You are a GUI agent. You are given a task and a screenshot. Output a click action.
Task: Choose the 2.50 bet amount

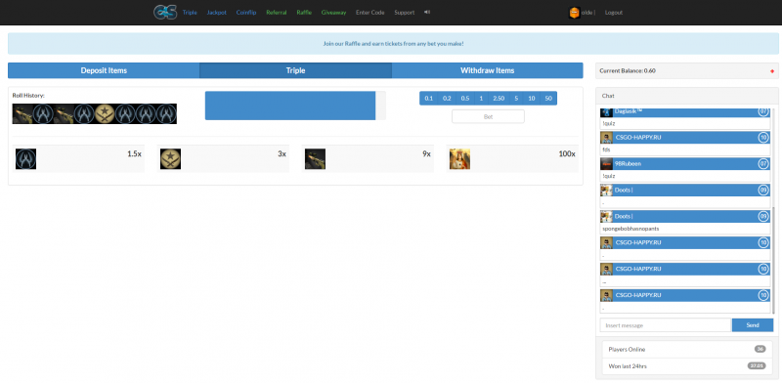coord(499,99)
